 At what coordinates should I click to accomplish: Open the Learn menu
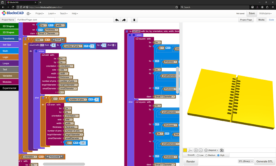52,13
